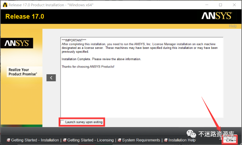Maximize the installer window
Screen dimensions: 242x145
220,5
